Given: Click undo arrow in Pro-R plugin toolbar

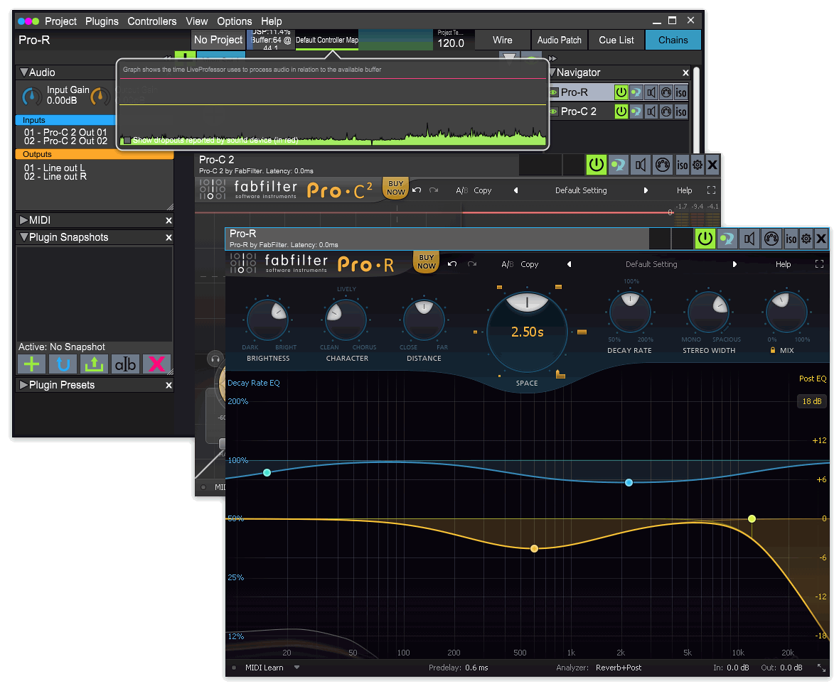Looking at the screenshot, I should click(452, 264).
